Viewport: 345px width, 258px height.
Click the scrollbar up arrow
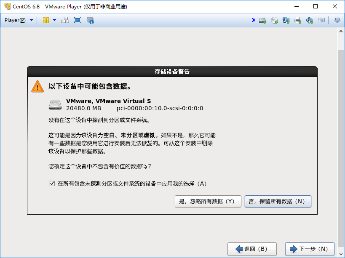(x=341, y=31)
